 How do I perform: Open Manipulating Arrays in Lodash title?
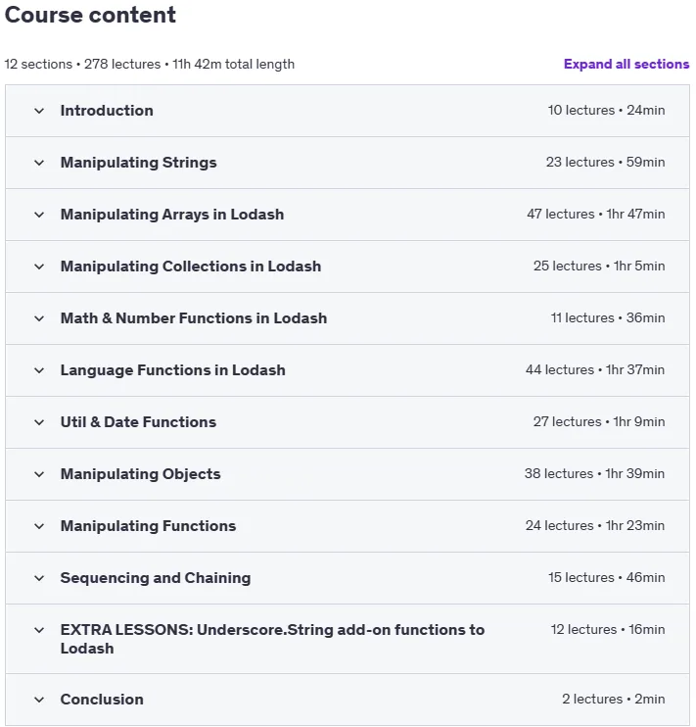tap(172, 215)
